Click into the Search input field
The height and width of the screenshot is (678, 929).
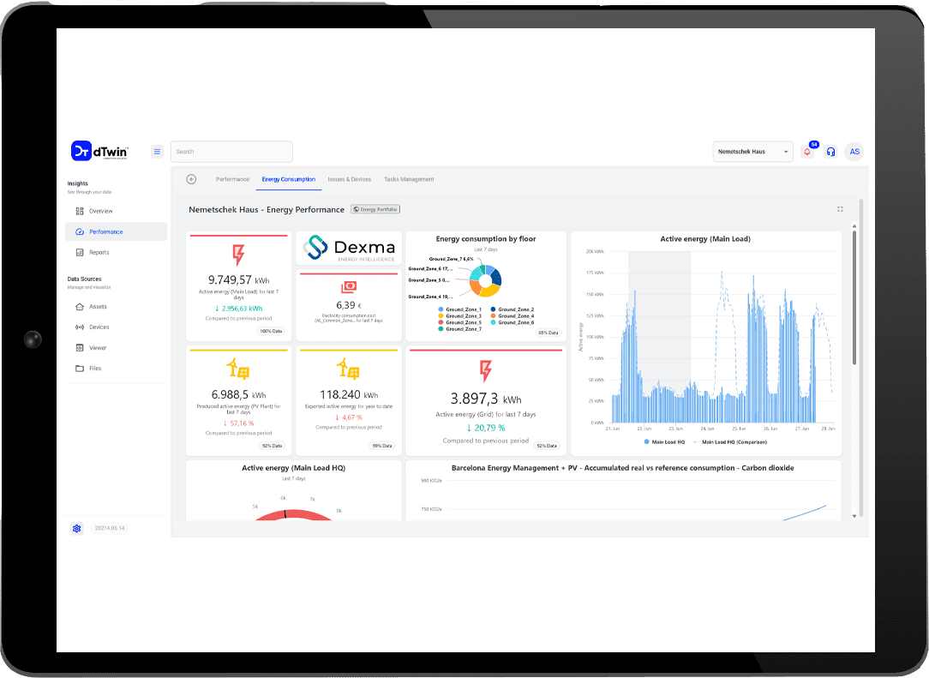[x=231, y=152]
